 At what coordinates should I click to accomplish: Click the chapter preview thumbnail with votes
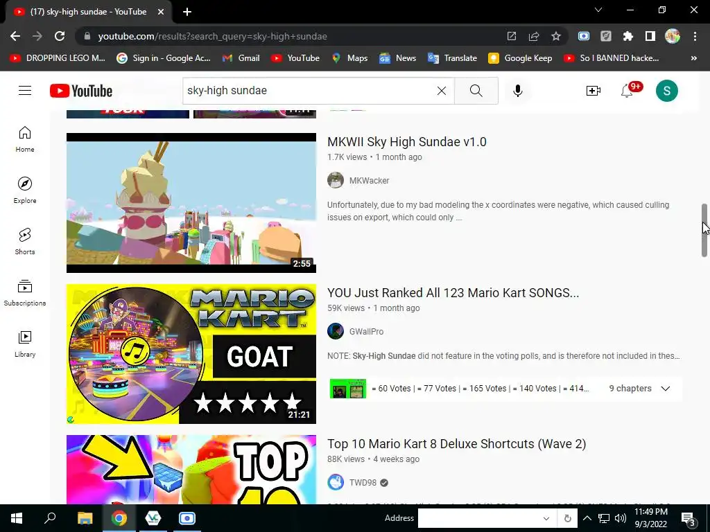click(348, 389)
